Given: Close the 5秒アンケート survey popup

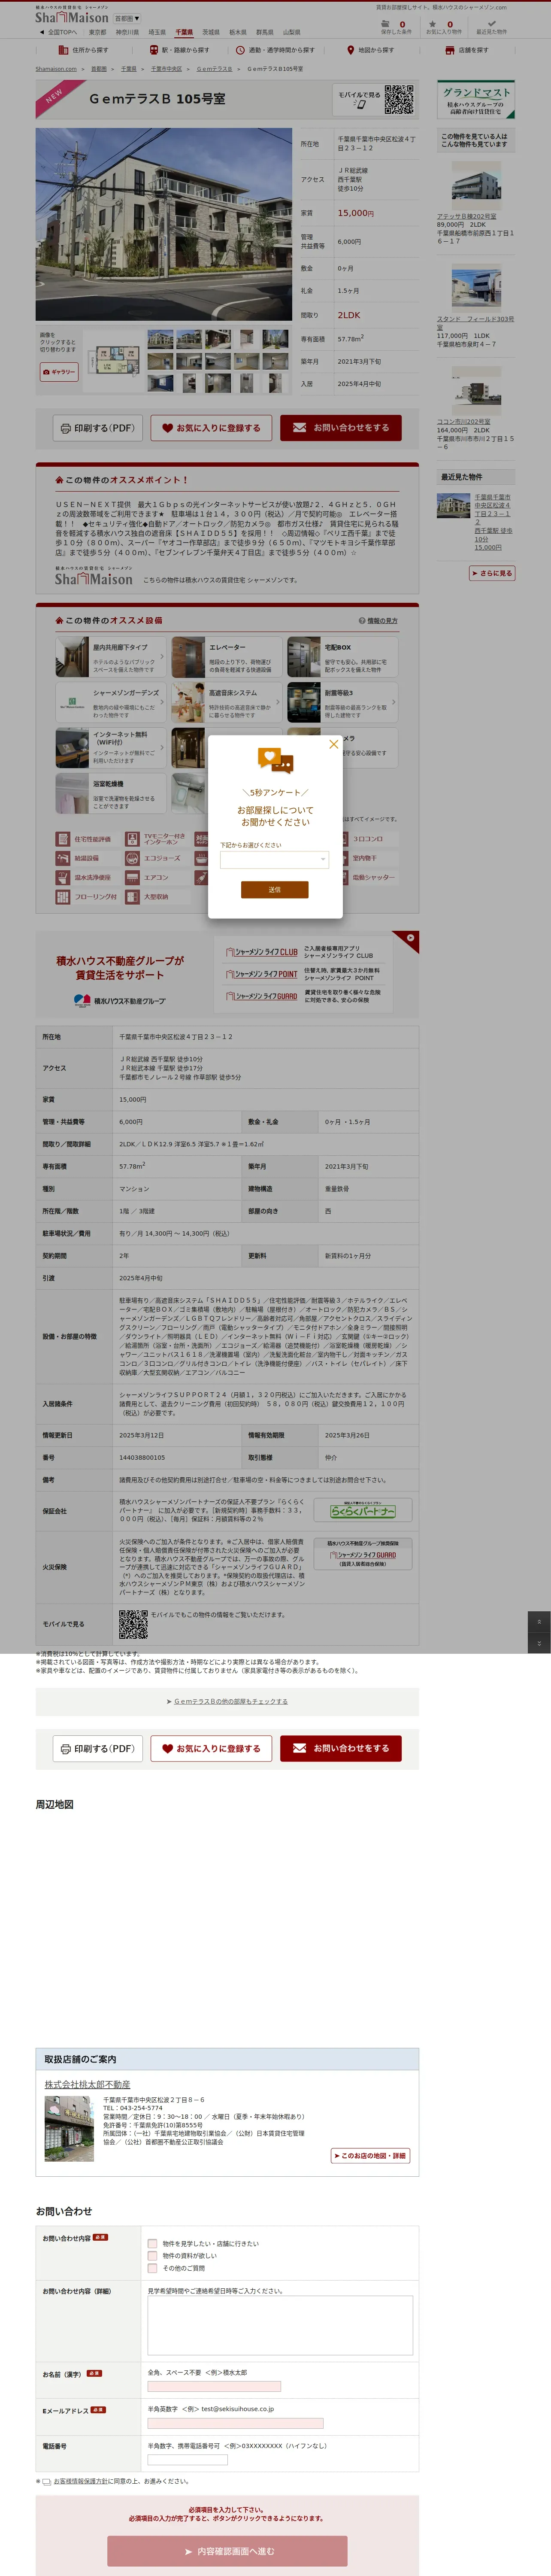Looking at the screenshot, I should 334,744.
